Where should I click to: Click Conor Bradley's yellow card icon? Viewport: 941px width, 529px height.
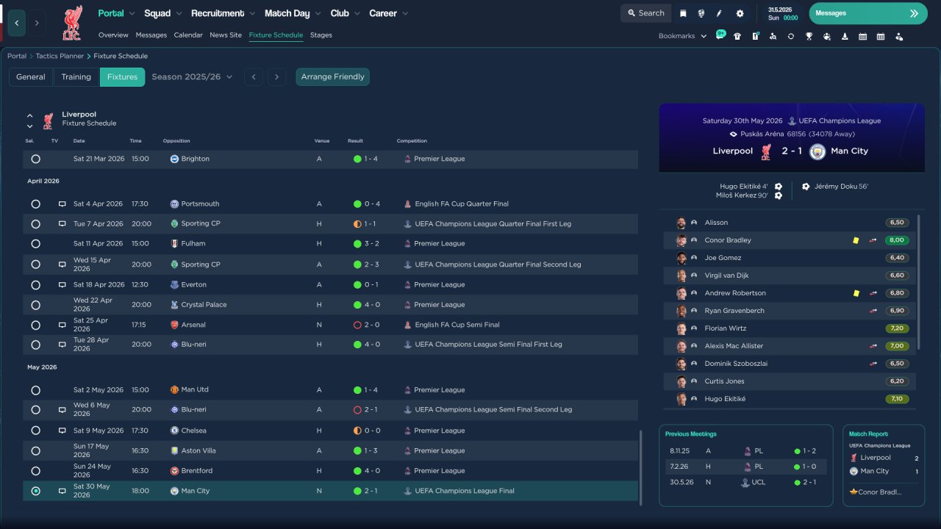856,240
